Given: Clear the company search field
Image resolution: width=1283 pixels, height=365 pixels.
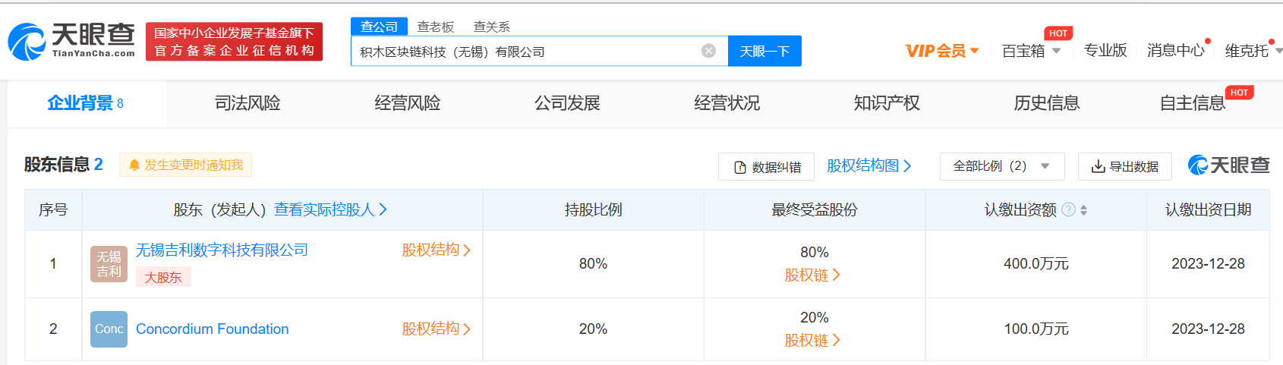Looking at the screenshot, I should [x=708, y=51].
